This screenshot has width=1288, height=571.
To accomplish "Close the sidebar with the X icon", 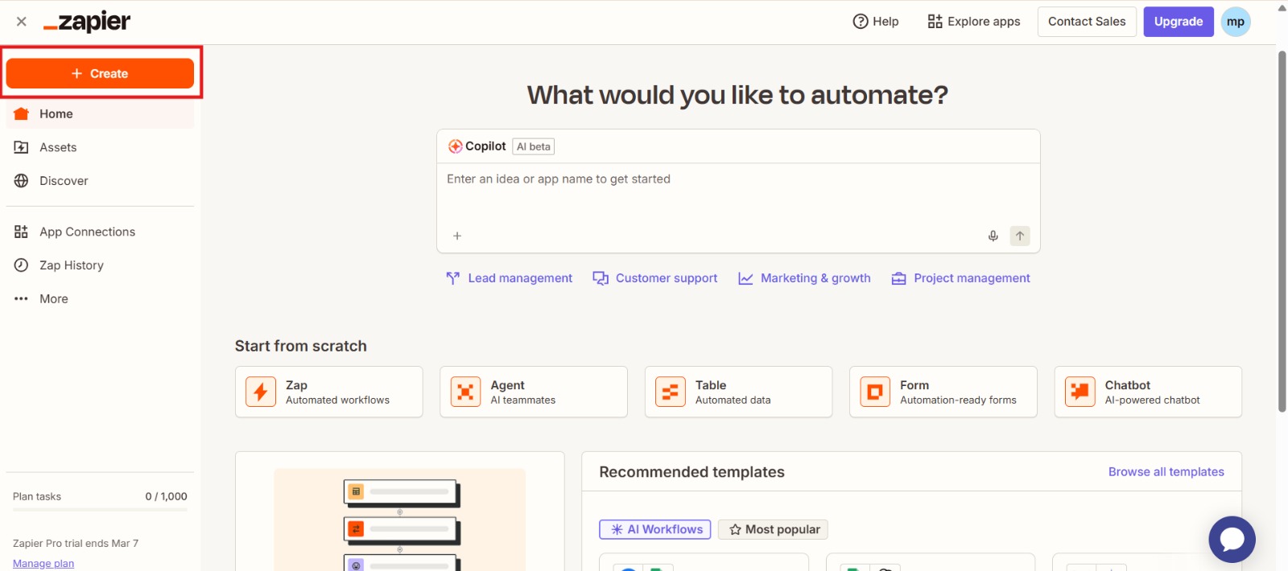I will 22,22.
